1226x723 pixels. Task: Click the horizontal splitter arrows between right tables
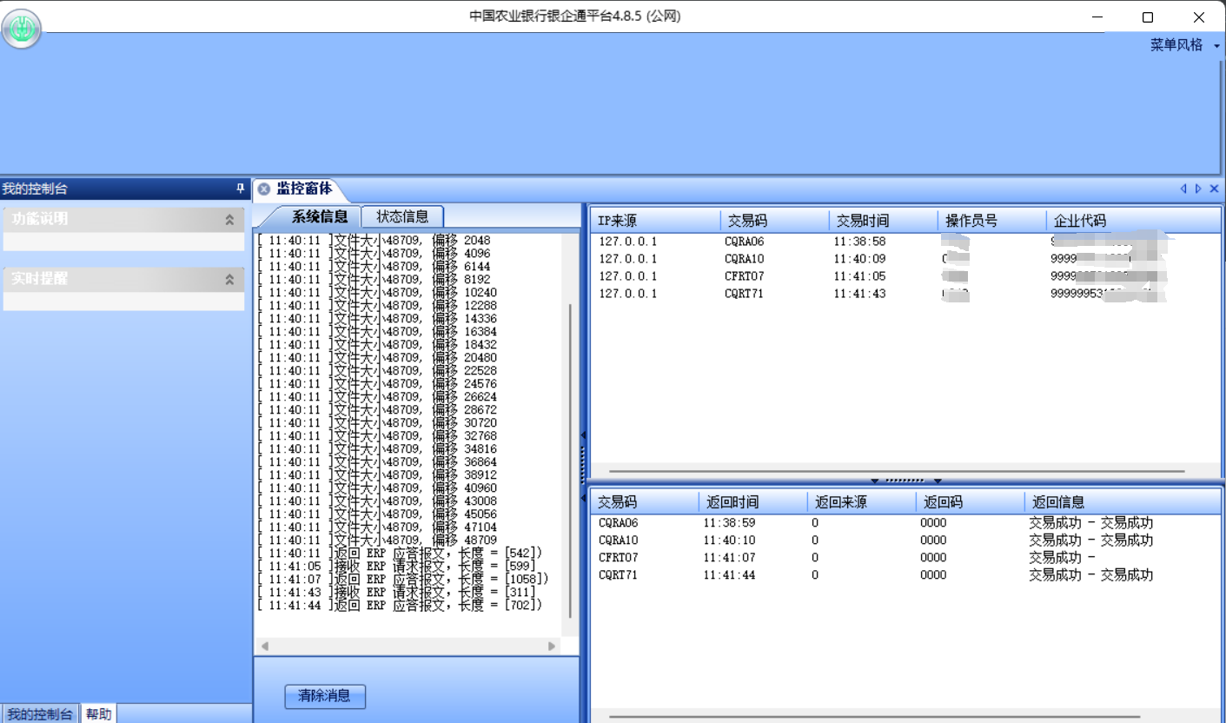coord(907,480)
